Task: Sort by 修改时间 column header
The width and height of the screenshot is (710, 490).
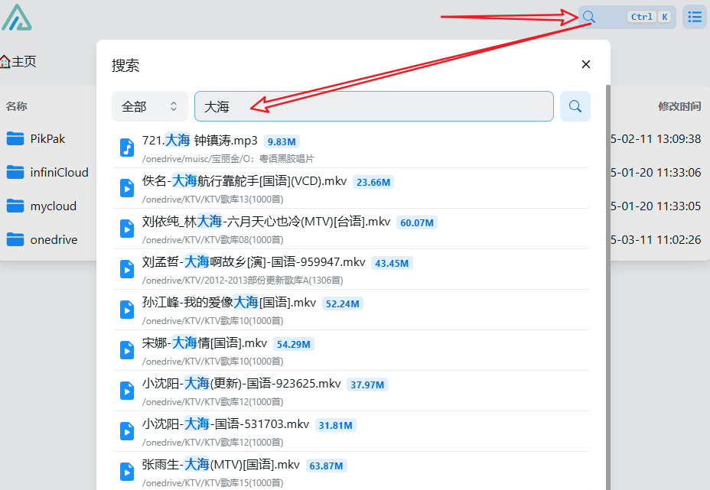Action: click(679, 106)
